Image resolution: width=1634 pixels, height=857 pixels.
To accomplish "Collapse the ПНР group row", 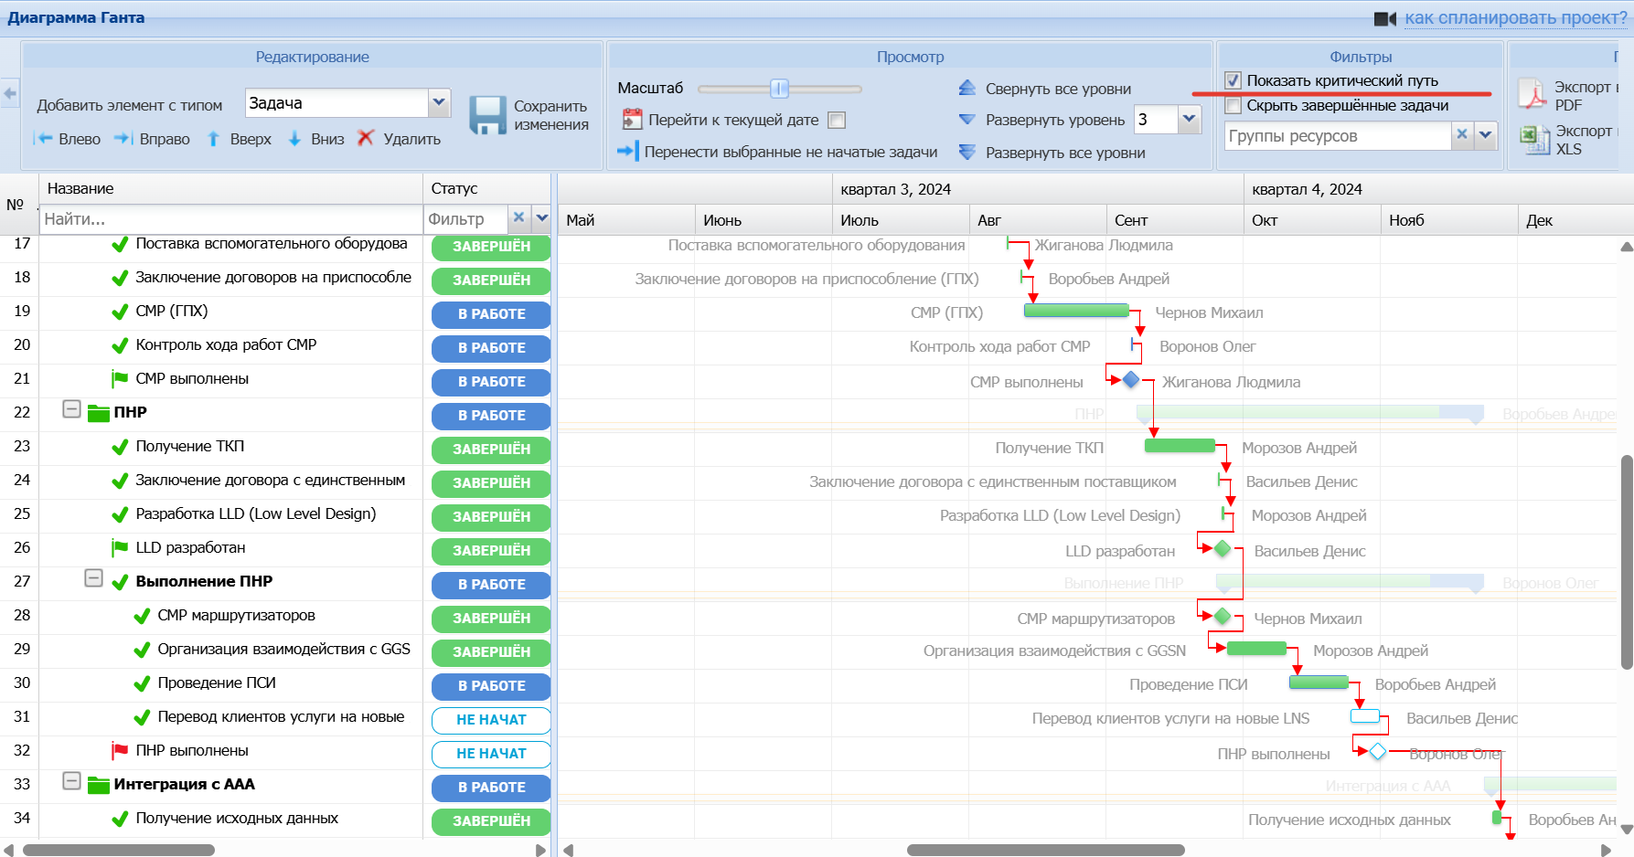I will click(71, 409).
